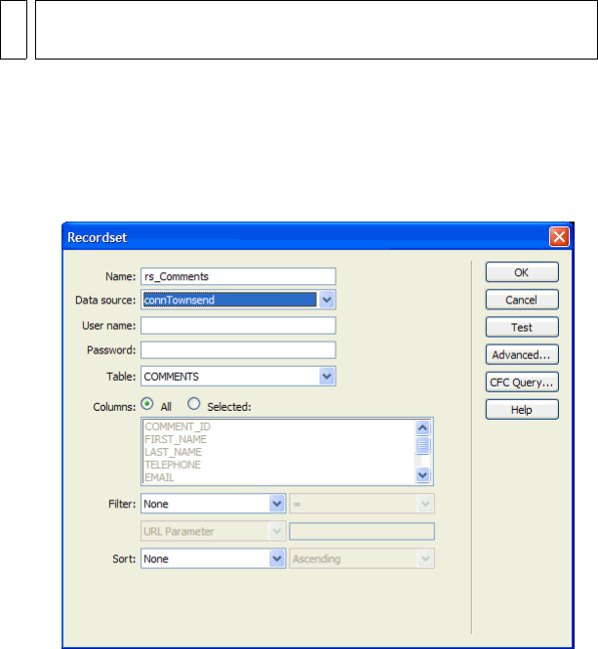Open the Filter None dropdown
The height and width of the screenshot is (649, 598).
(x=213, y=504)
